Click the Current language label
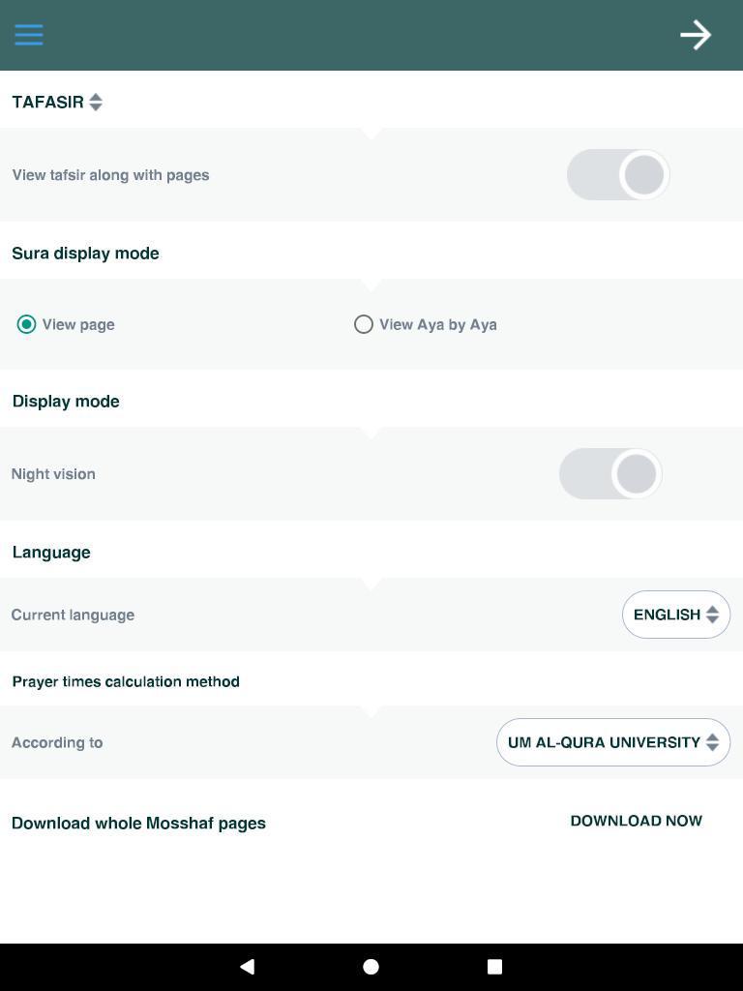 click(x=73, y=615)
